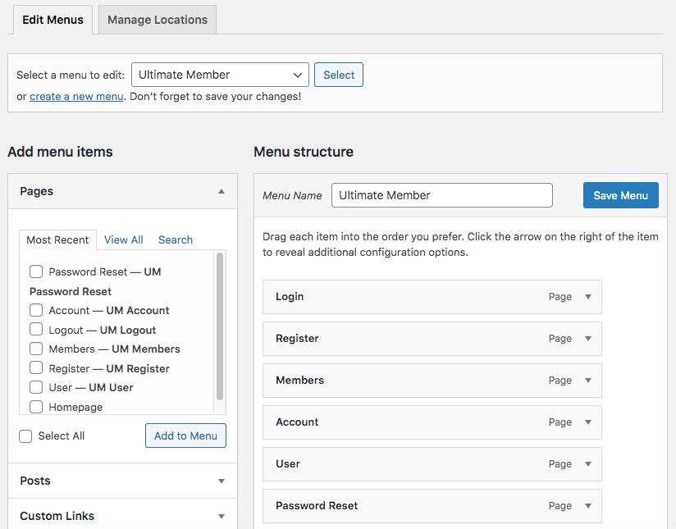Save the menu with Save Menu
Screen dimensions: 676x529
(621, 195)
